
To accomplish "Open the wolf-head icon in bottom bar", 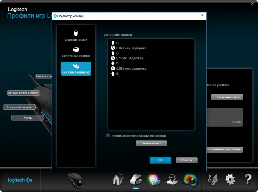I will click(213, 179).
